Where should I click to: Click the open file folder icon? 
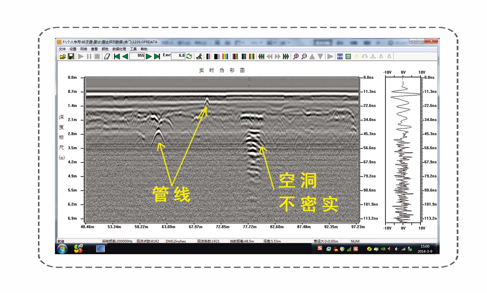[x=63, y=57]
